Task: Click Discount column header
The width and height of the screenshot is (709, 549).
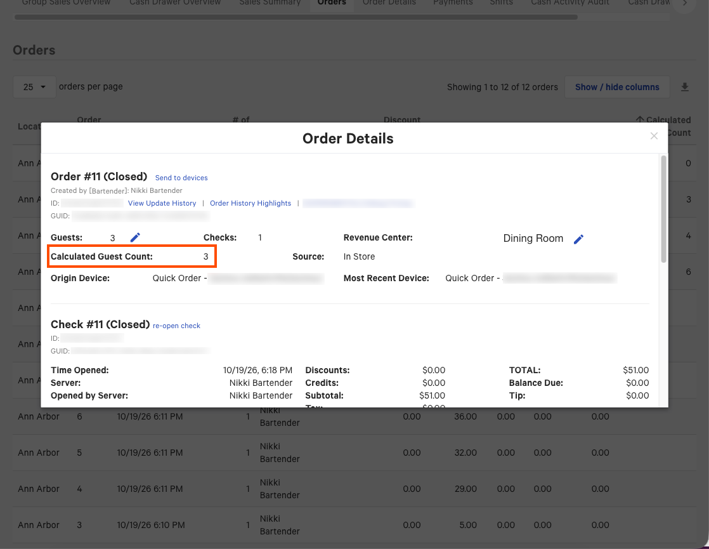Action: tap(402, 120)
